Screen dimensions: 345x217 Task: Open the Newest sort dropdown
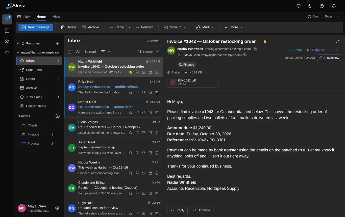(x=148, y=52)
